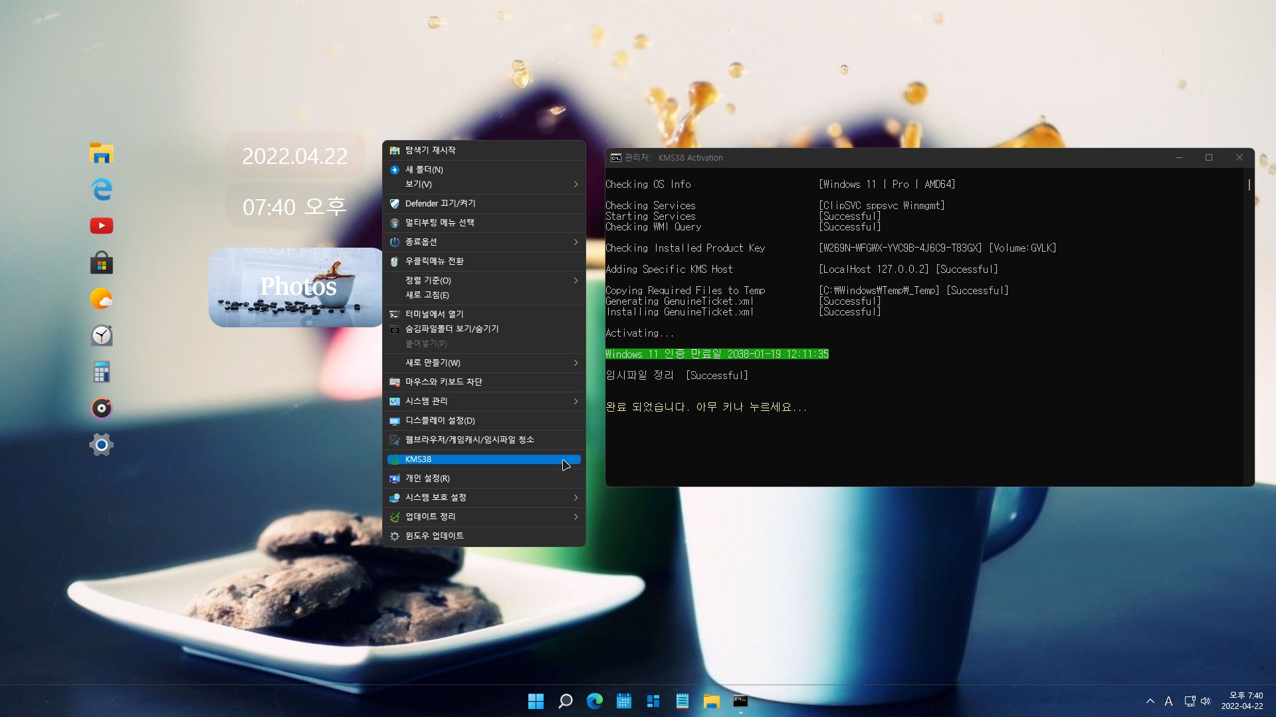Viewport: 1276px width, 717px height.
Task: Open the Settings gear icon in the left dock
Action: click(102, 444)
